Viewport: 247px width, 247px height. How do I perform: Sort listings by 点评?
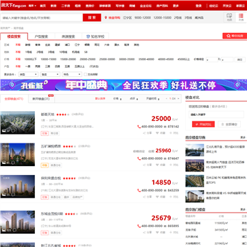[134, 99]
